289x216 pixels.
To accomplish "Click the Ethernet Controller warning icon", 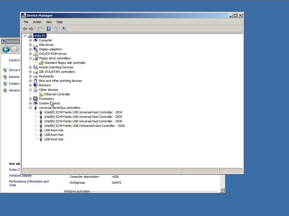I will 41,94.
